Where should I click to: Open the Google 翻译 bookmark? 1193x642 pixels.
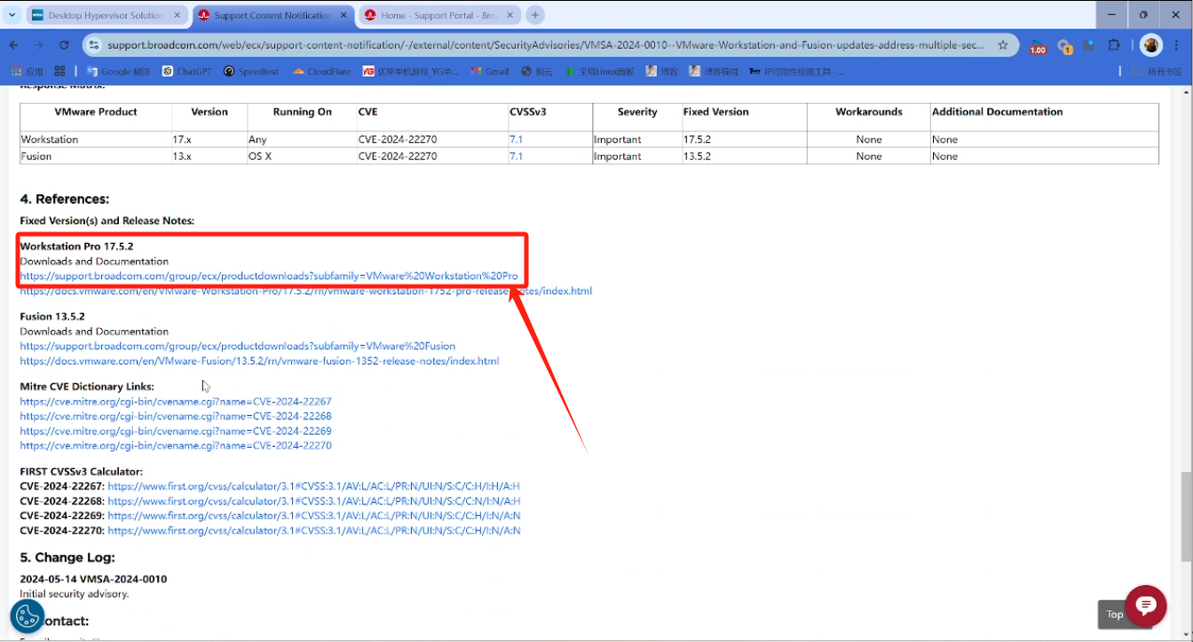(118, 71)
